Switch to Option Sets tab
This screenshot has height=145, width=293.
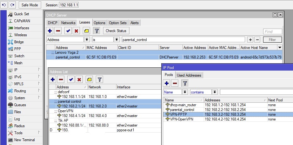coord(118,23)
